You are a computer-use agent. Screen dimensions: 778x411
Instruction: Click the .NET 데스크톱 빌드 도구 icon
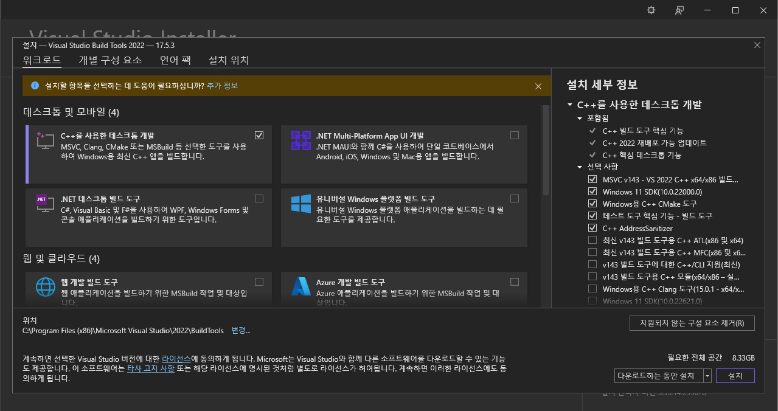click(46, 204)
